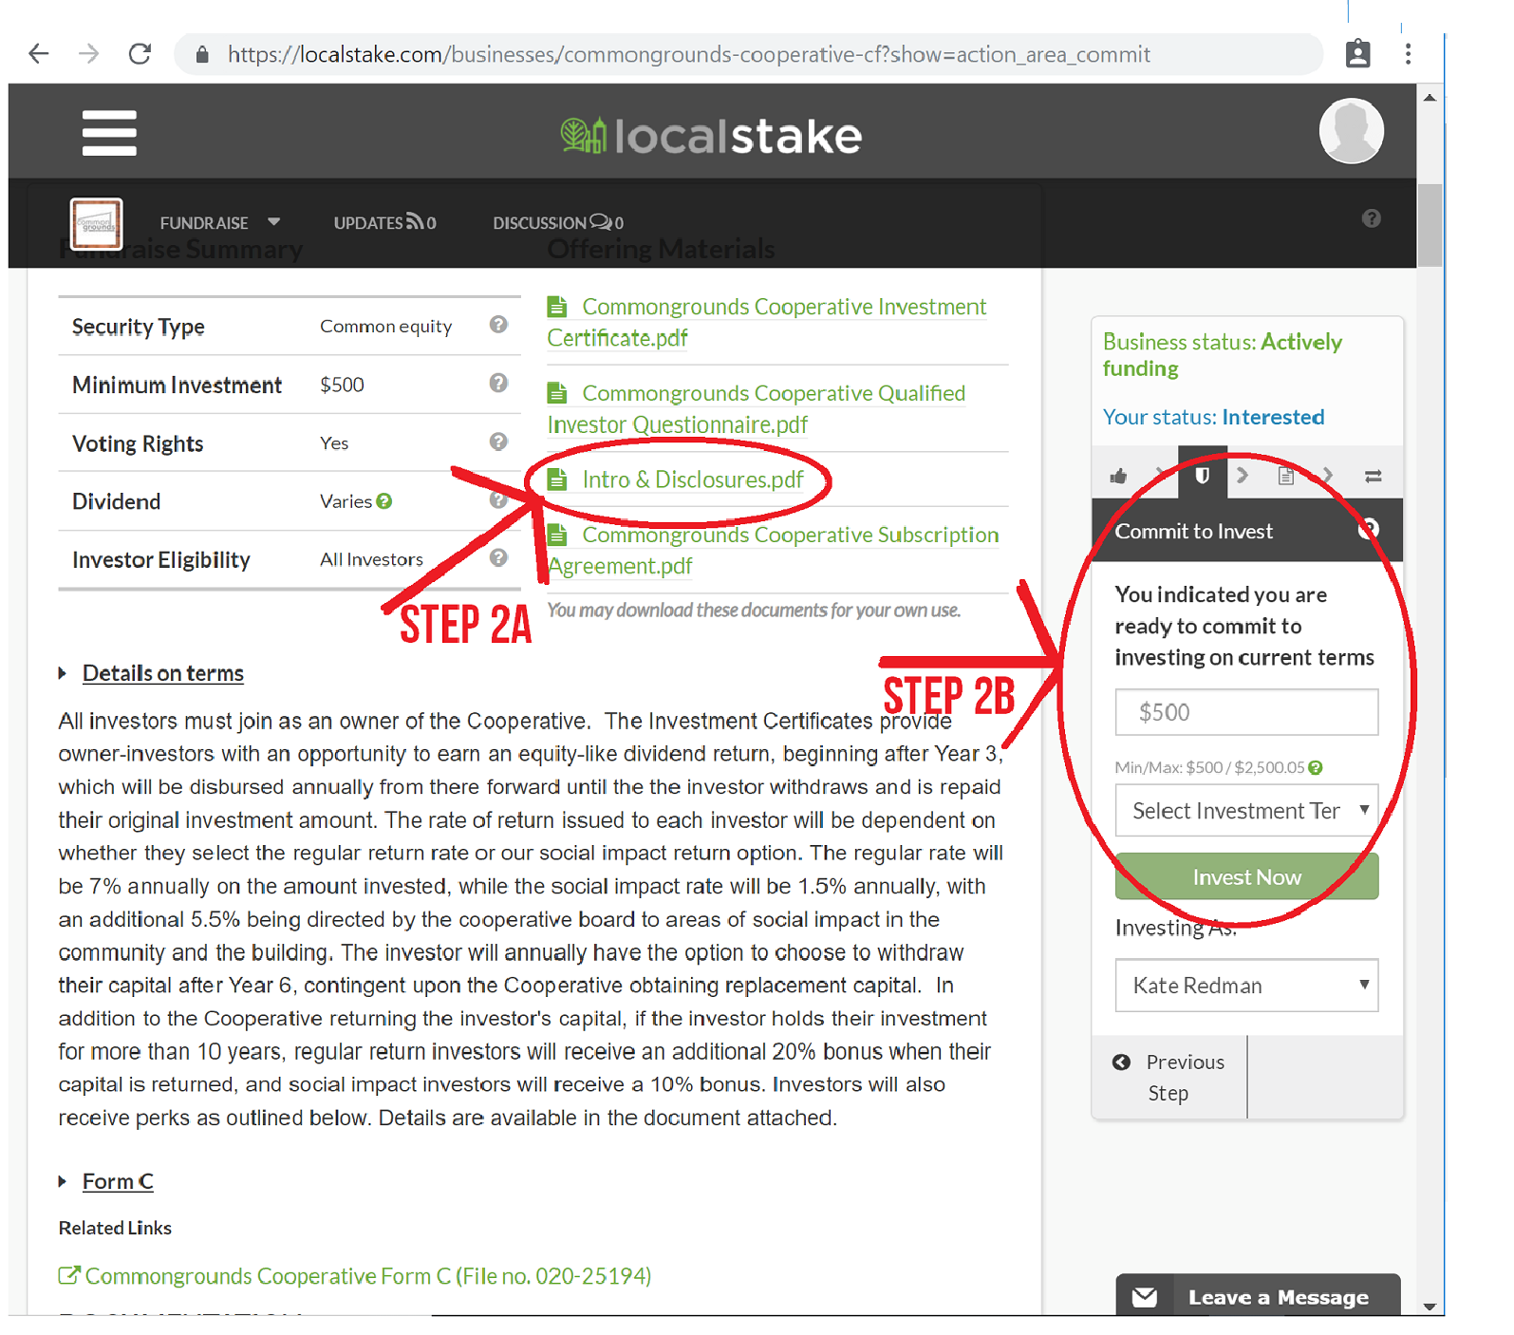
Task: Click the 'Related Links' heading
Action: [115, 1228]
